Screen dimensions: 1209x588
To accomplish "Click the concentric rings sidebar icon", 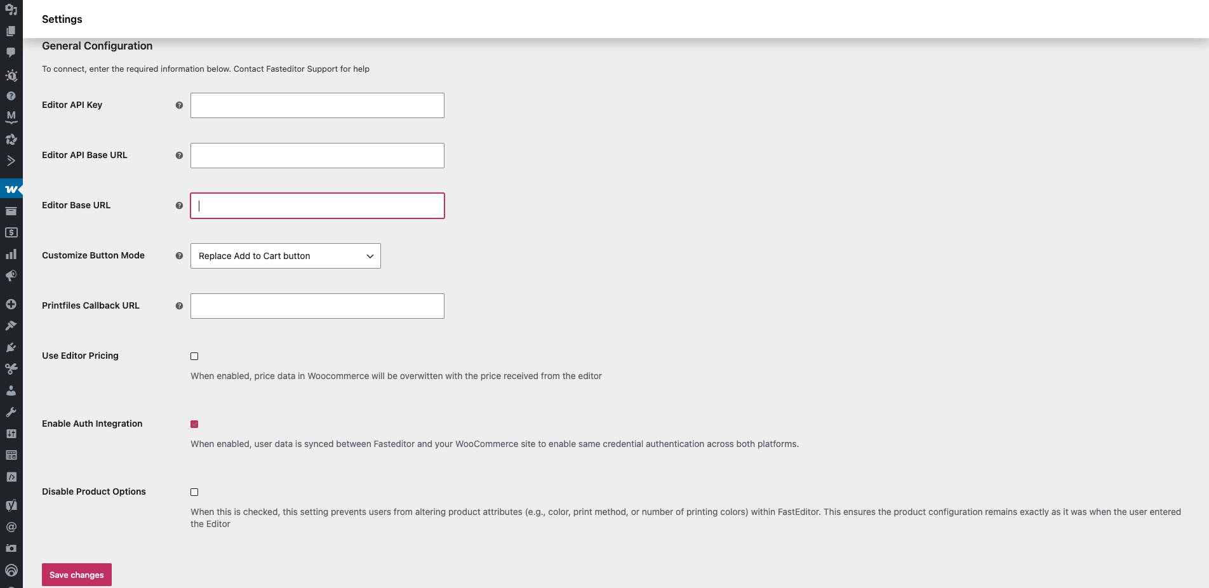I will 11,570.
